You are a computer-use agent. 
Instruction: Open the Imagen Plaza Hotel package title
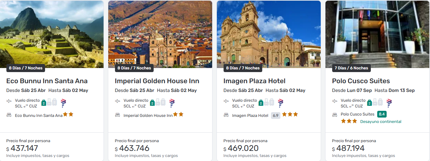[x=255, y=81]
